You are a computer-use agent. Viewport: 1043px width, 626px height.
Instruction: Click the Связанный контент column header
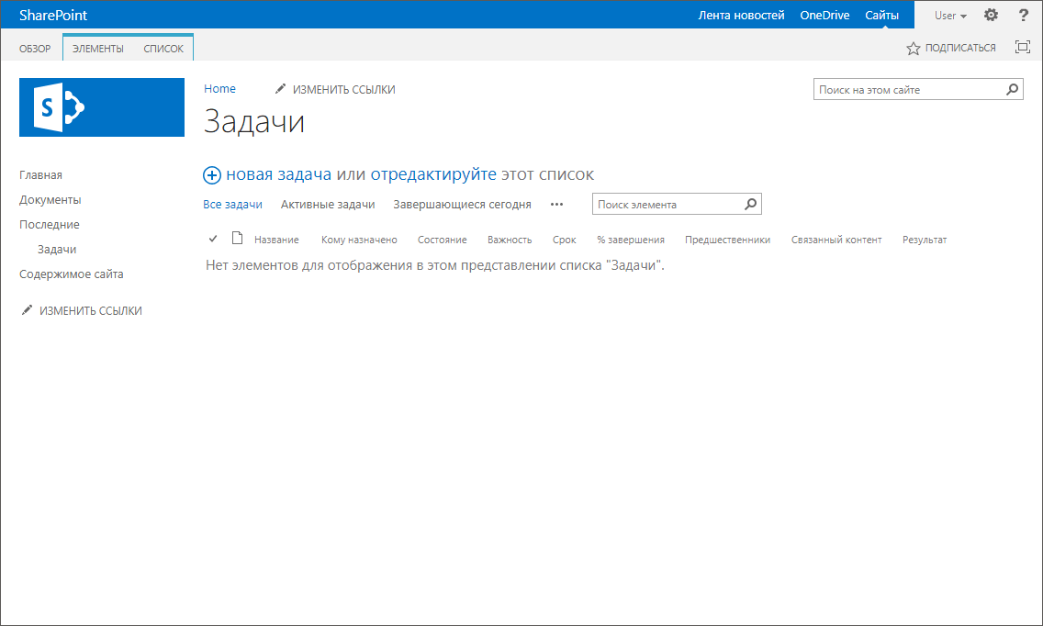pos(836,240)
